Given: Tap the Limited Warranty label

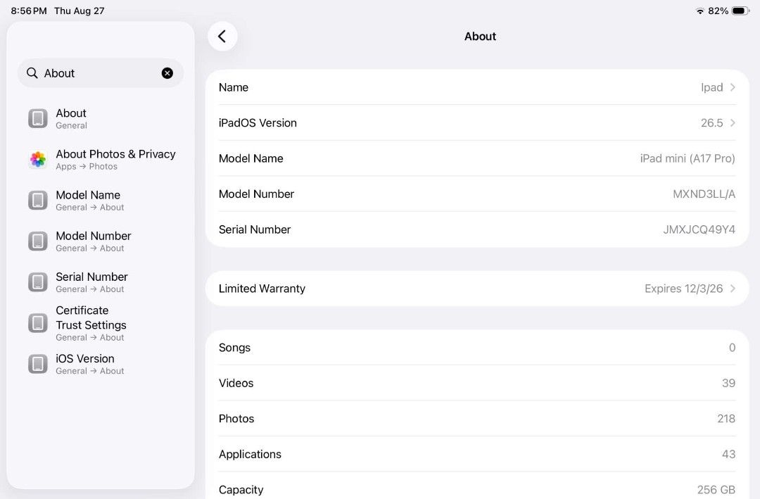Looking at the screenshot, I should coord(262,289).
